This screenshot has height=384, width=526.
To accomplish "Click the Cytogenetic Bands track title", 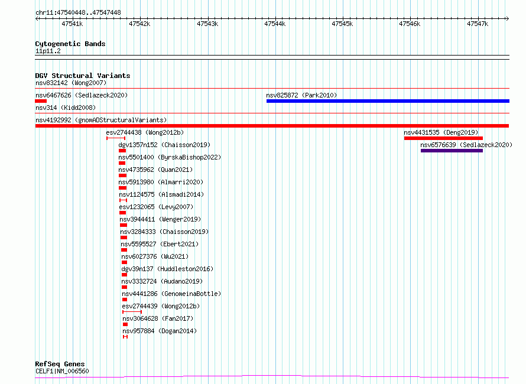I will coord(70,44).
